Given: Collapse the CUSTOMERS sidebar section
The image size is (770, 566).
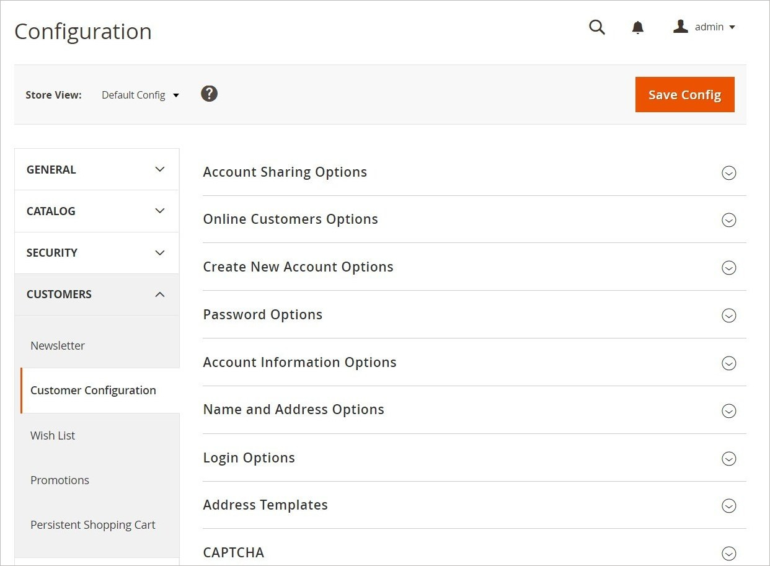Looking at the screenshot, I should 97,294.
